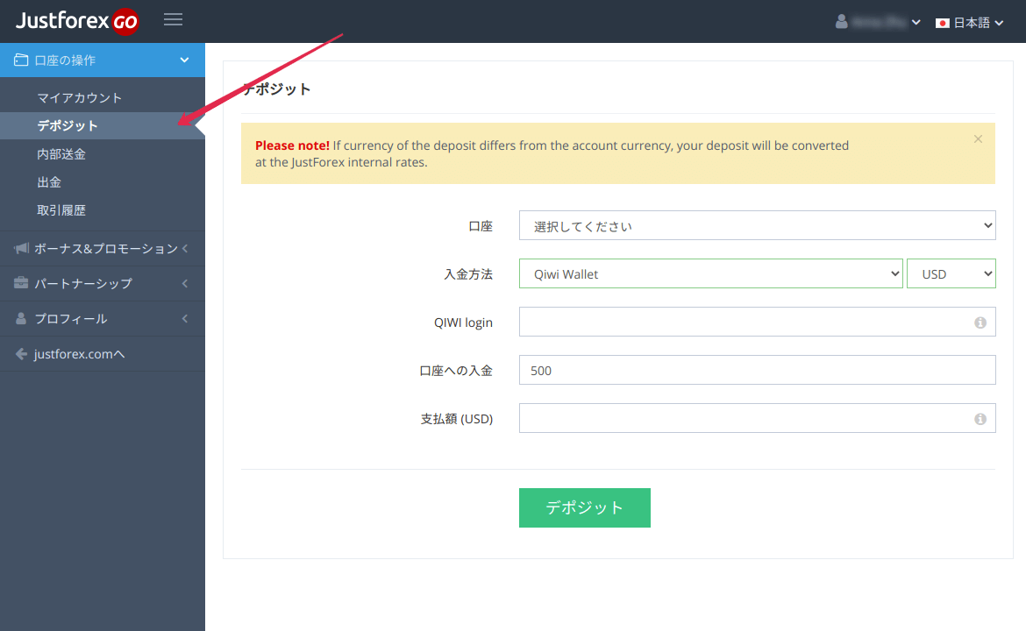This screenshot has width=1026, height=631.
Task: Click the chevron beside プロフィール
Action: [185, 319]
